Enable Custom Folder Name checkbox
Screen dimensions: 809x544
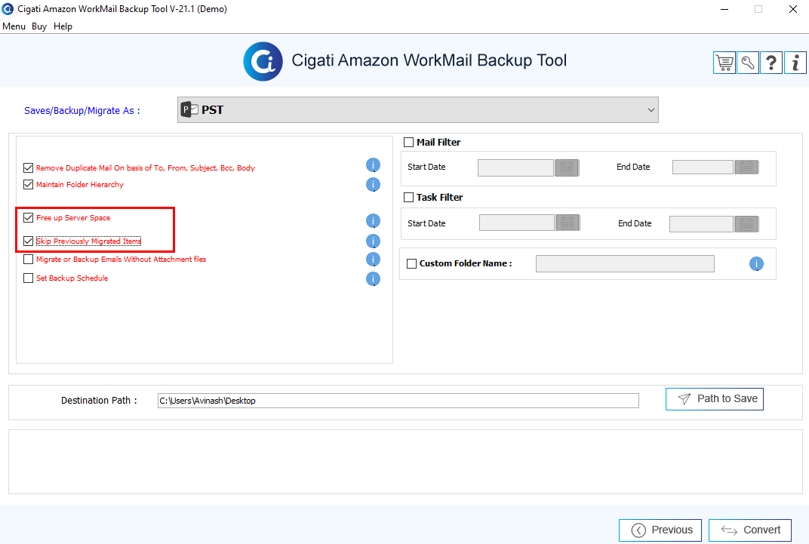(412, 264)
